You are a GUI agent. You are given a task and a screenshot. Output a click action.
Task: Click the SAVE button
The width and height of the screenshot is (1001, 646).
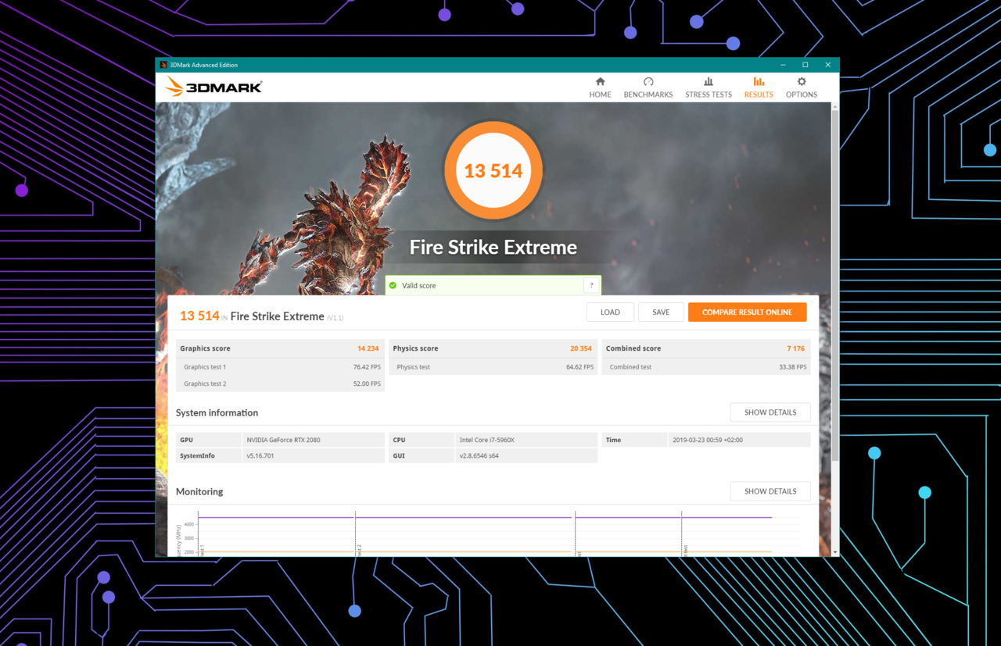661,312
